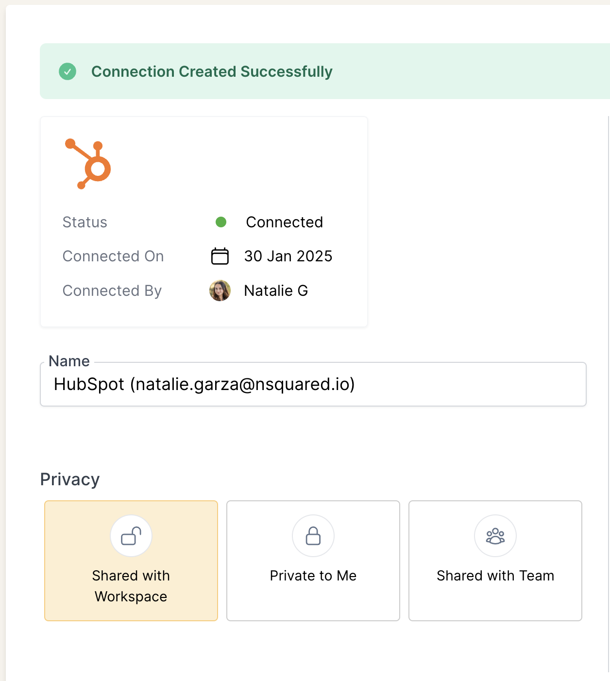
Task: Click the lock icon on Private to Me
Action: click(x=313, y=536)
